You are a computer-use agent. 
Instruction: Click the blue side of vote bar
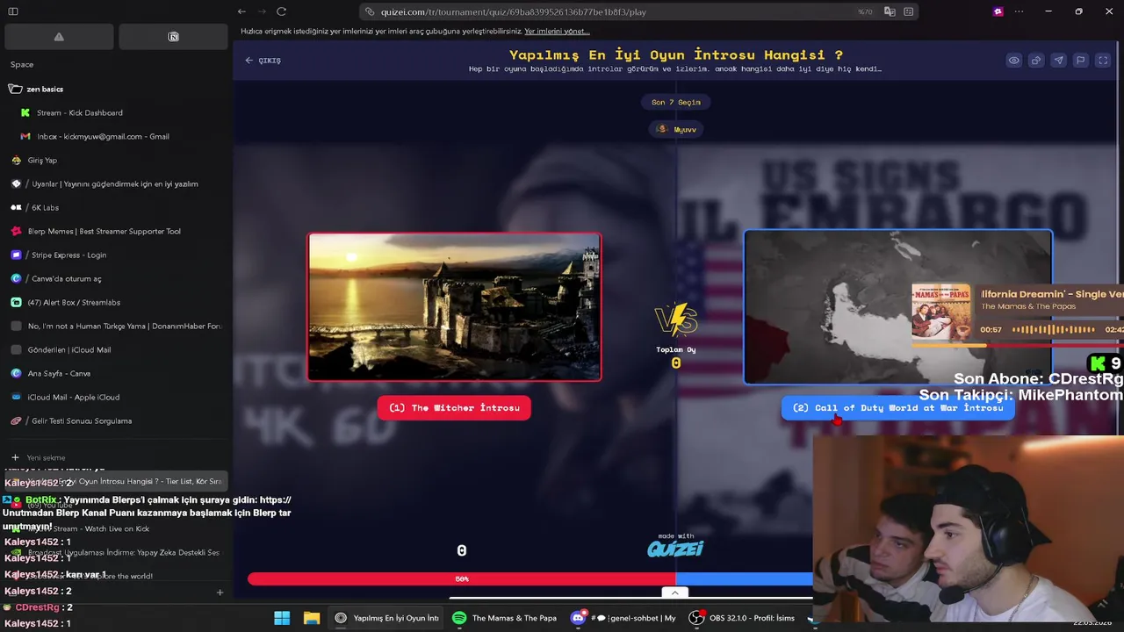[744, 579]
